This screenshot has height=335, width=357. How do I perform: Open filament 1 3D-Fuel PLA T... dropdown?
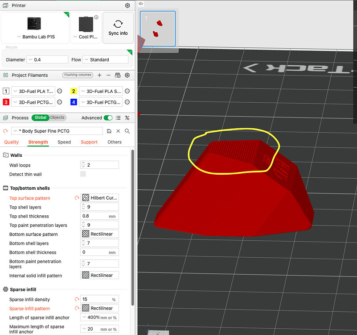(33, 91)
